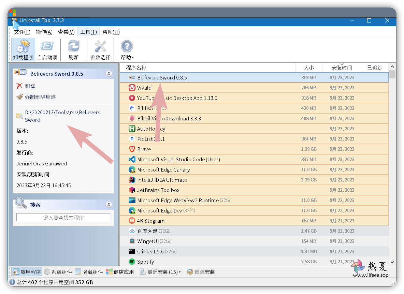The width and height of the screenshot is (404, 294).
Task: Click the 已追踪 column header
Action: pos(375,68)
